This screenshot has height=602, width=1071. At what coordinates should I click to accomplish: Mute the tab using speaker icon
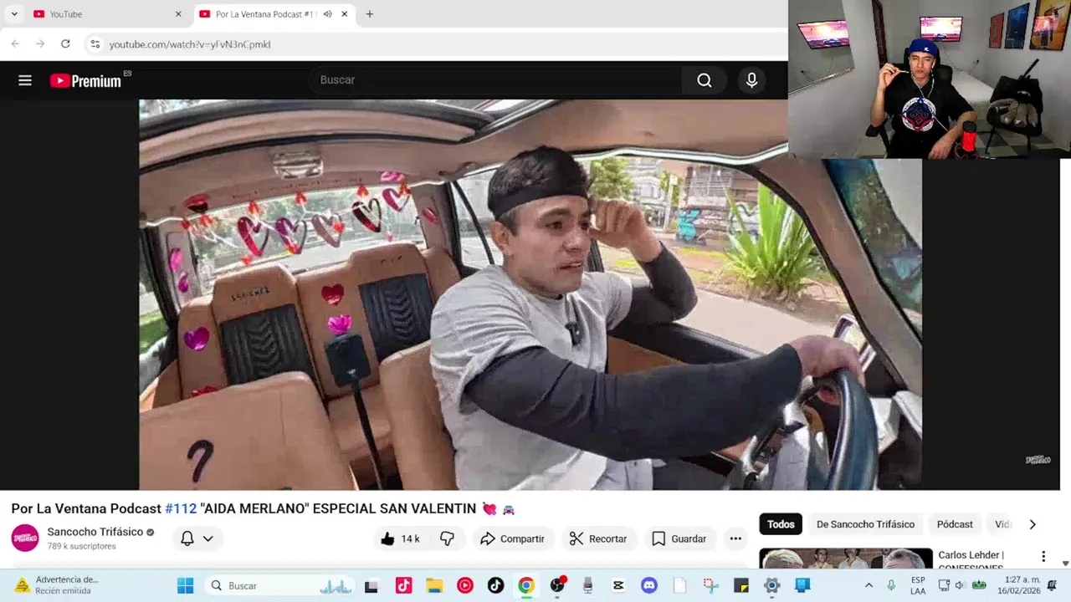point(328,14)
